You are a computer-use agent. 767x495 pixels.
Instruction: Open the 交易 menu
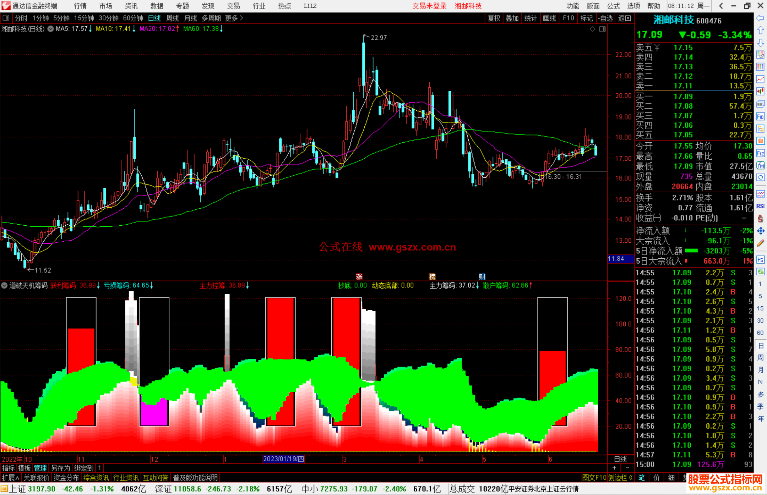tap(233, 6)
